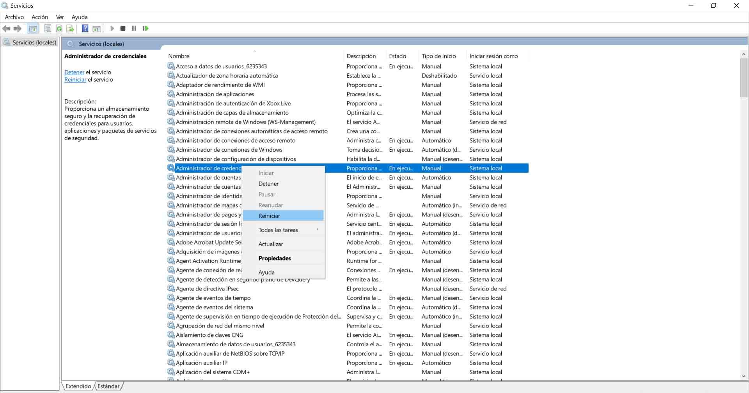Click the Runtime for ... description cell
Image resolution: width=749 pixels, height=393 pixels.
(x=364, y=261)
